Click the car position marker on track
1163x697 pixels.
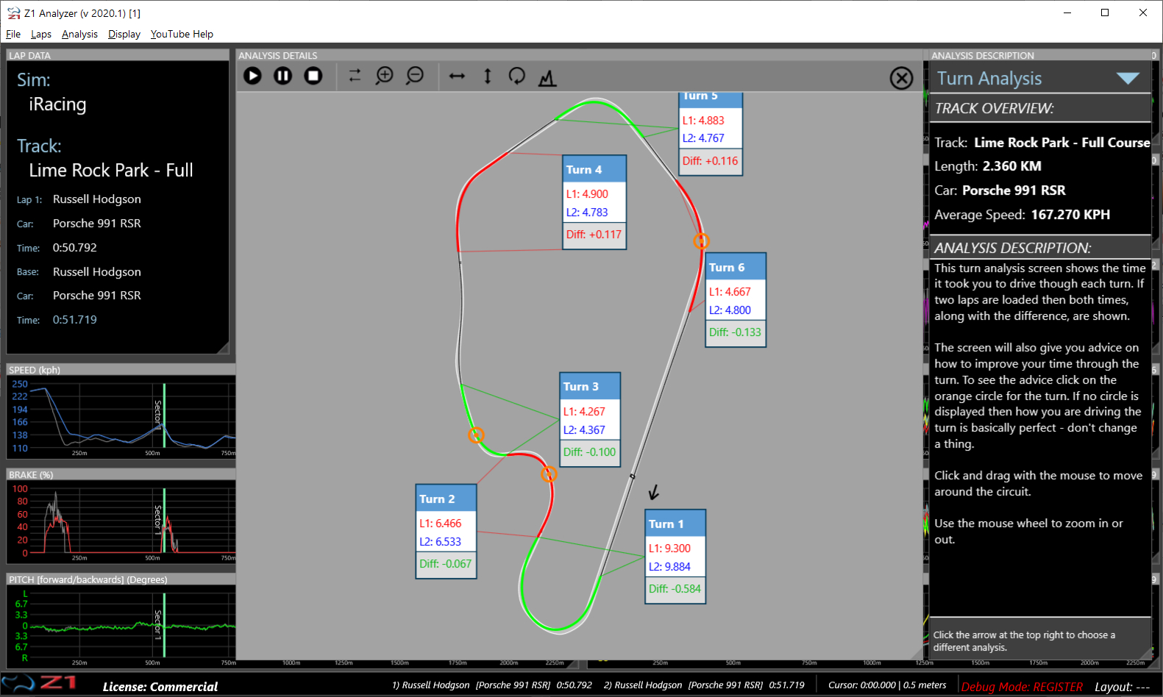tap(632, 476)
